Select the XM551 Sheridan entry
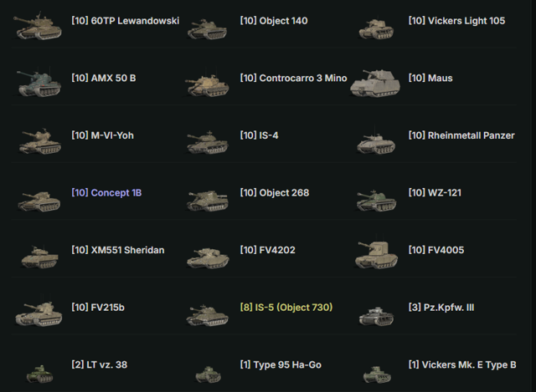The height and width of the screenshot is (392, 536). [x=118, y=250]
